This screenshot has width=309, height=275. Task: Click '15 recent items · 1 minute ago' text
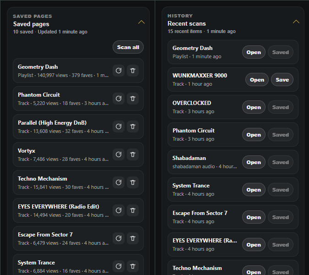tap(201, 31)
